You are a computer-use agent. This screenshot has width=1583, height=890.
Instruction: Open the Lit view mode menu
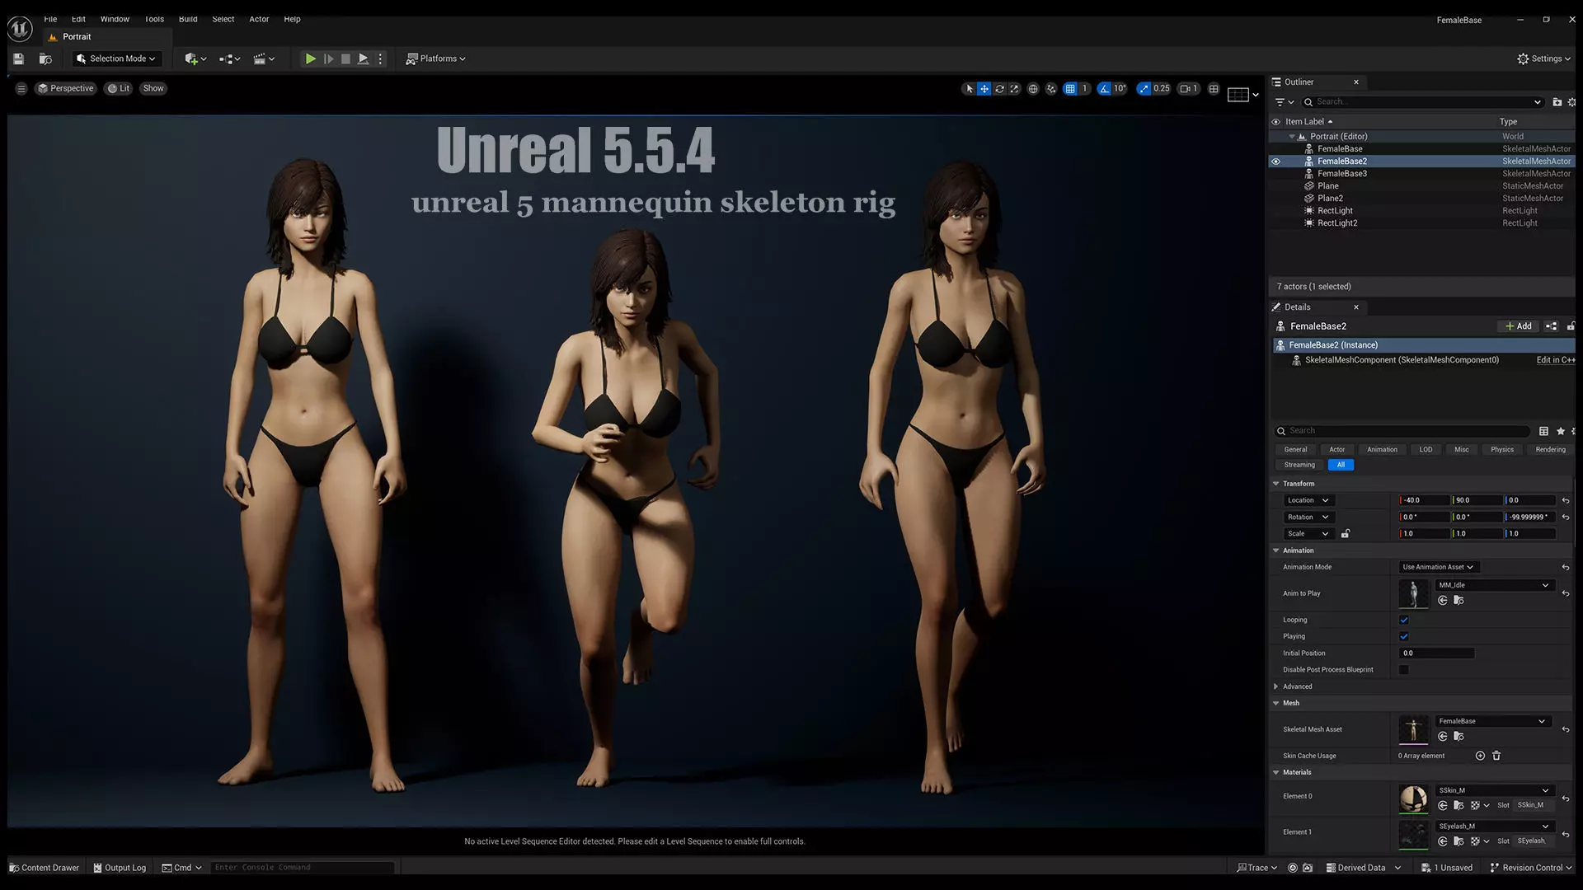point(119,88)
